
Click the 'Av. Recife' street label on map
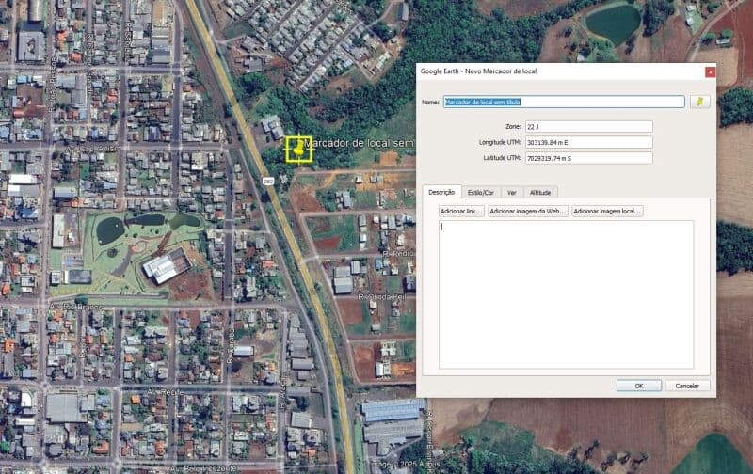point(165,392)
